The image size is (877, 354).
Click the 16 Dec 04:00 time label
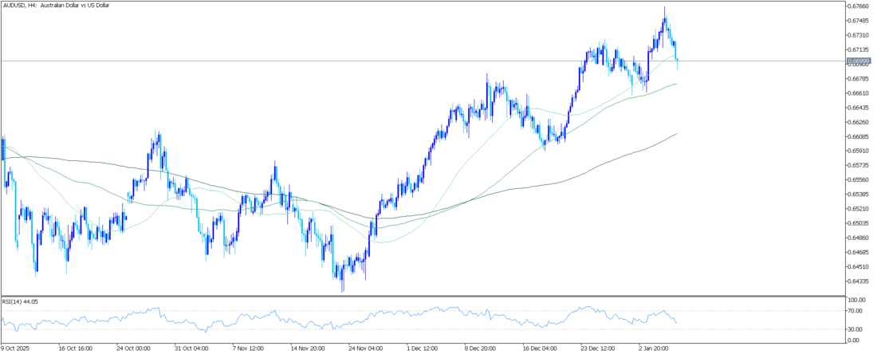[x=538, y=348]
